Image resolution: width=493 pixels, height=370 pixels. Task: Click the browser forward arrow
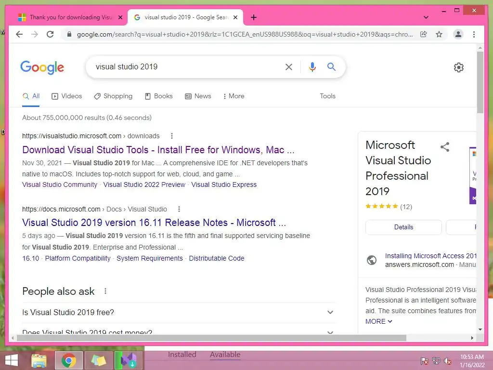[35, 34]
